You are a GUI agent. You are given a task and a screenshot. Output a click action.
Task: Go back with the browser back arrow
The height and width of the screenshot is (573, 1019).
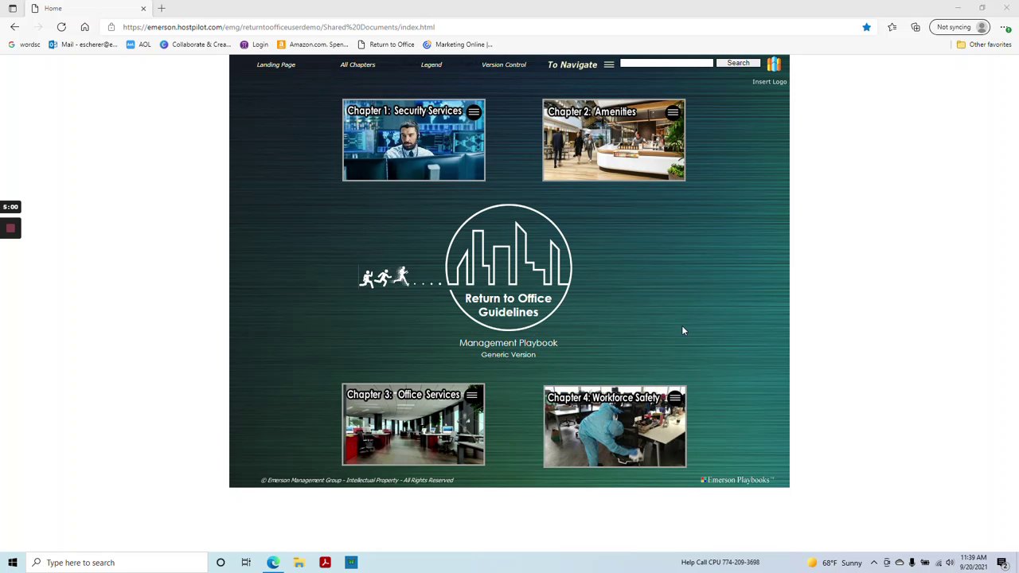click(14, 27)
